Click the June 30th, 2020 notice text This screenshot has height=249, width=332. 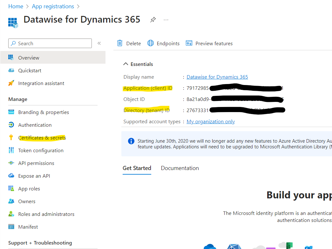pyautogui.click(x=234, y=144)
